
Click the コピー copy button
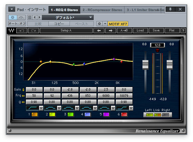click(x=59, y=24)
